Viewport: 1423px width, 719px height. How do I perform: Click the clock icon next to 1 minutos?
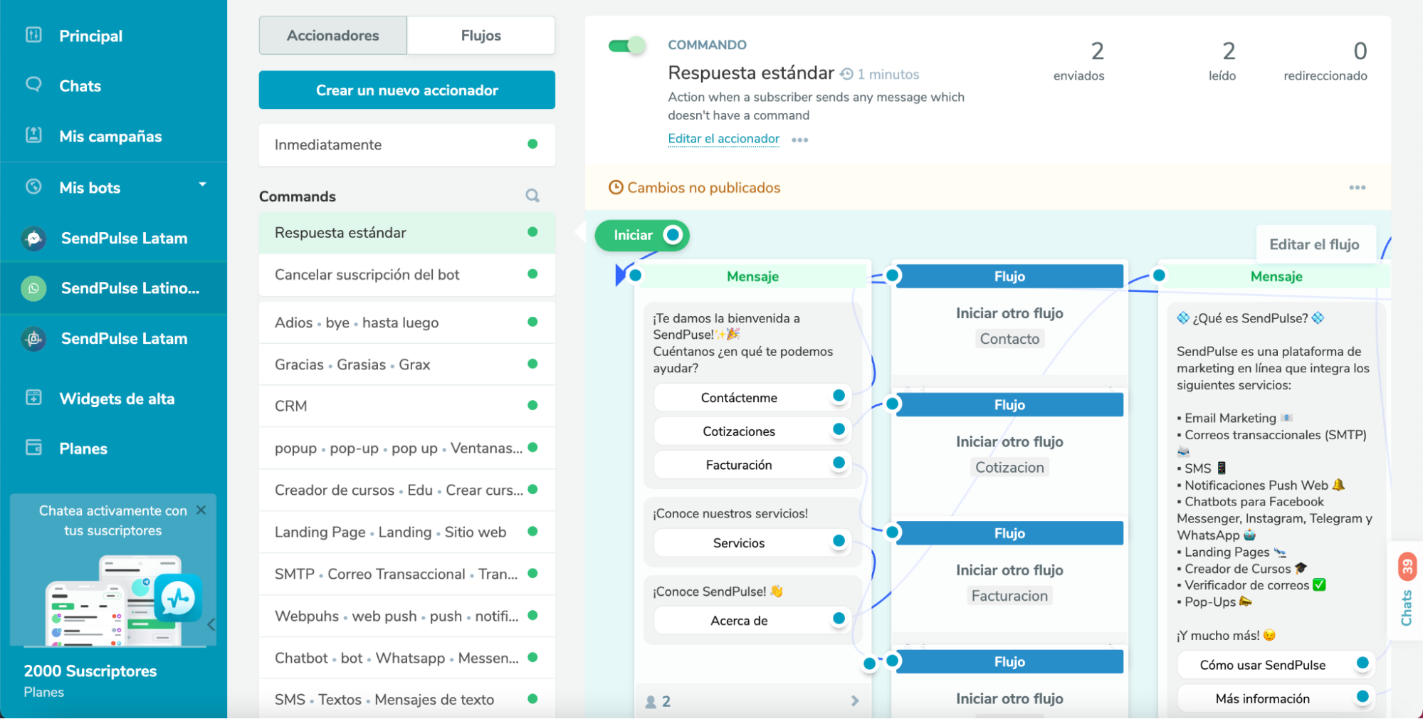846,74
